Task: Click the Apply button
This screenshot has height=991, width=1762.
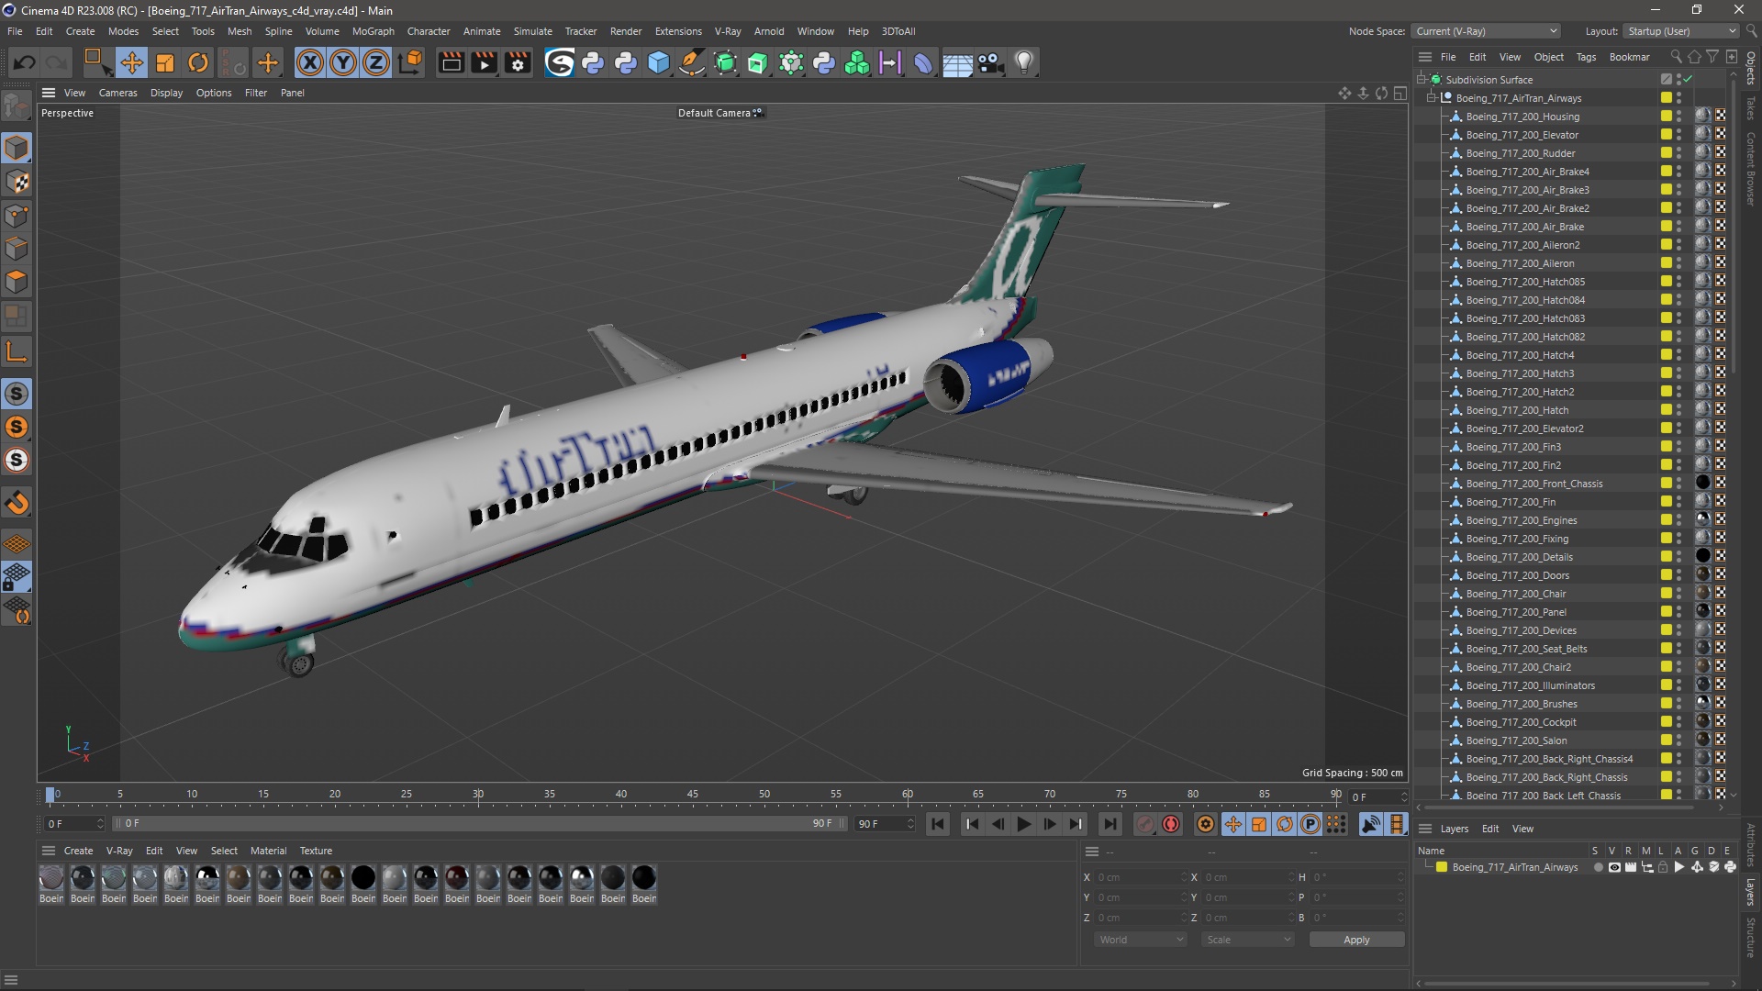Action: click(1356, 940)
